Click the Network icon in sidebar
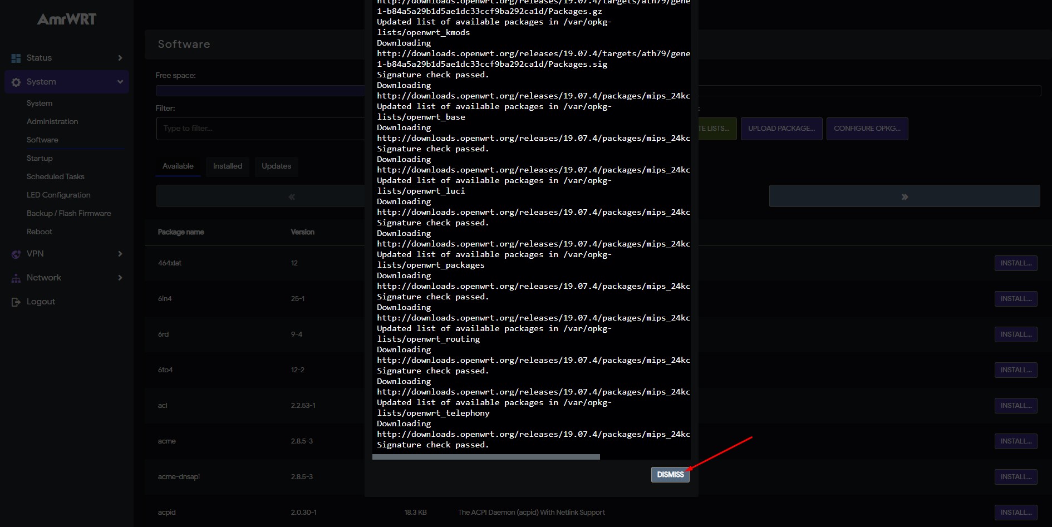Screen dimensions: 1052x527 (x=16, y=278)
